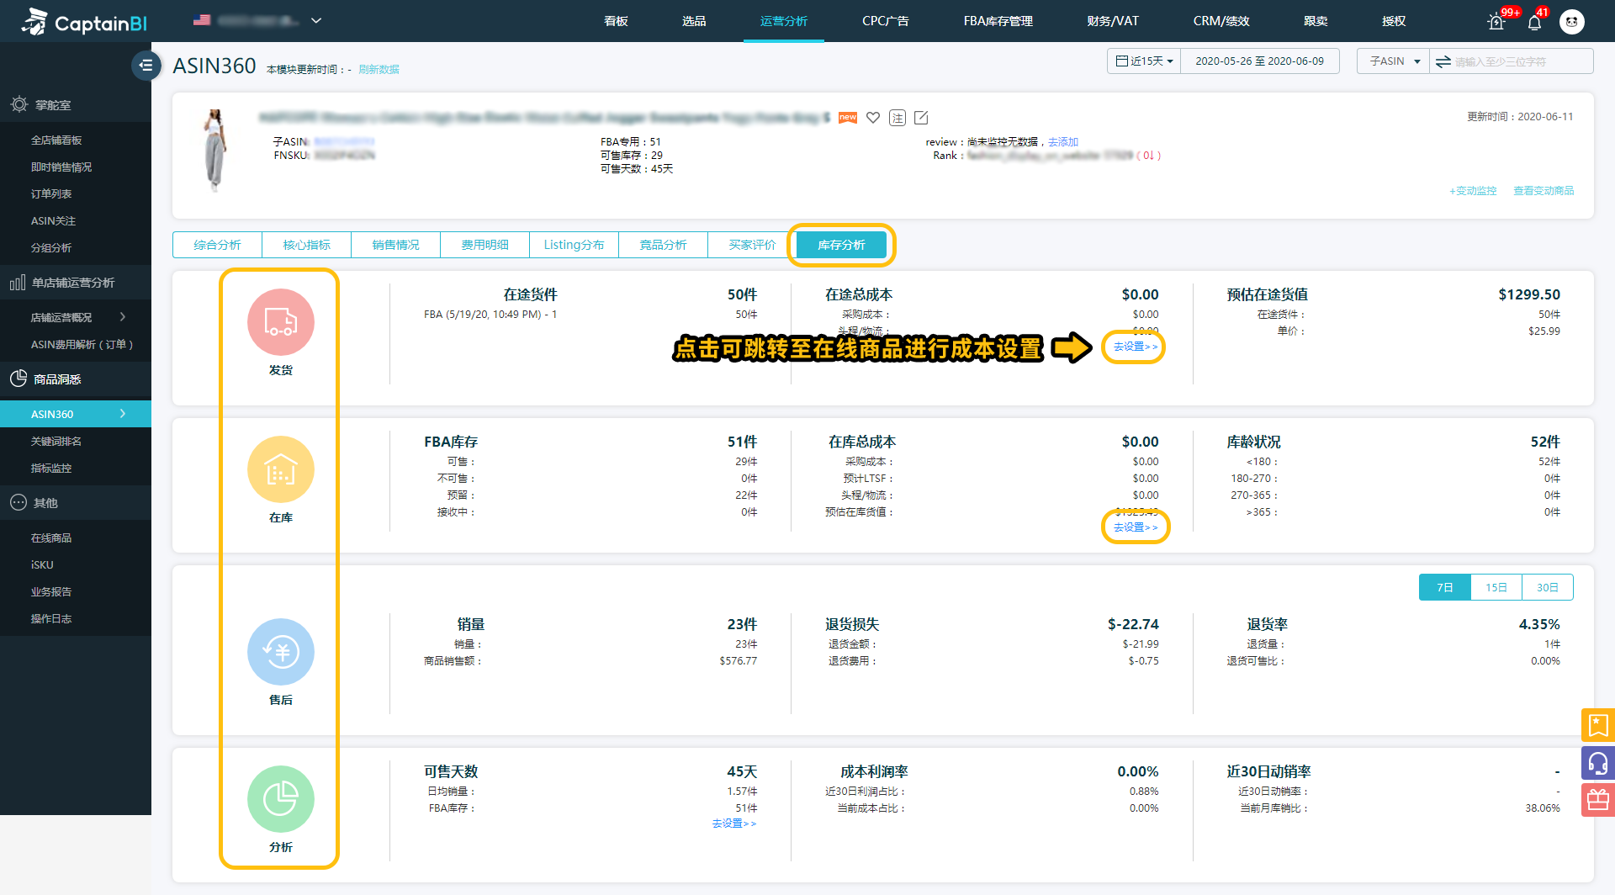
Task: Click the blue 售后 refund icon
Action: (281, 652)
